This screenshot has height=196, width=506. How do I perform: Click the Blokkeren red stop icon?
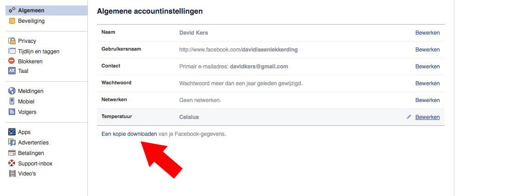(12, 61)
